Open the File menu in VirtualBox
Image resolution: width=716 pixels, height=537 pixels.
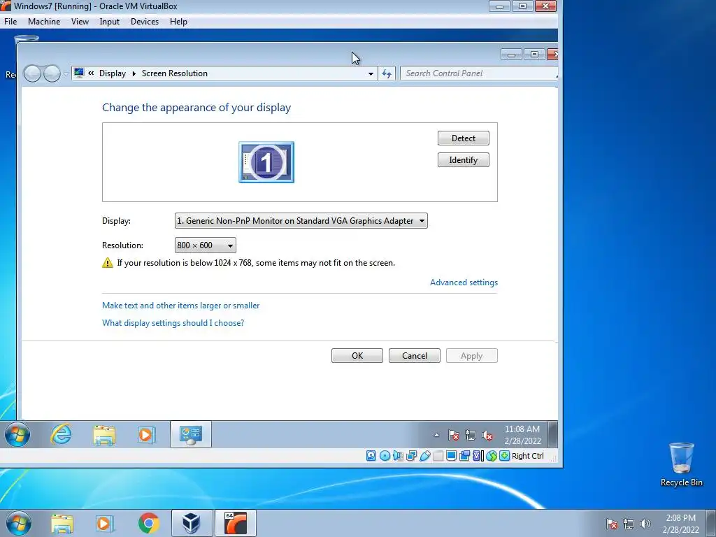pos(10,22)
